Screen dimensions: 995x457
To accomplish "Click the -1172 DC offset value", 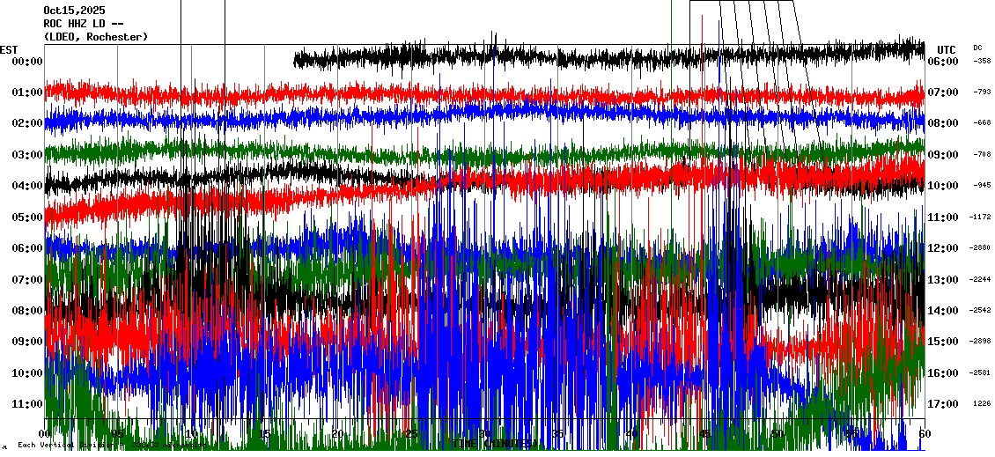I will pos(980,217).
